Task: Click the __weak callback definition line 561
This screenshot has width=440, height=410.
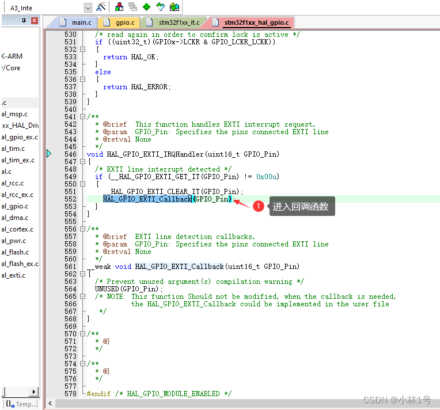Action: pos(193,266)
